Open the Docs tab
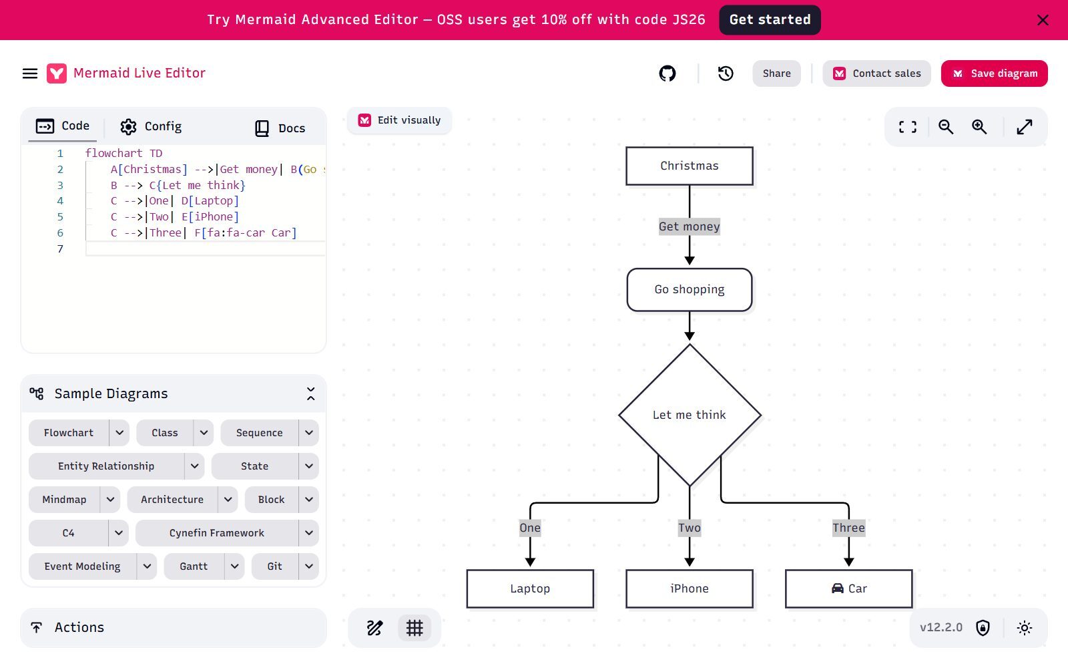Viewport: 1068px width, 668px height. (x=280, y=128)
